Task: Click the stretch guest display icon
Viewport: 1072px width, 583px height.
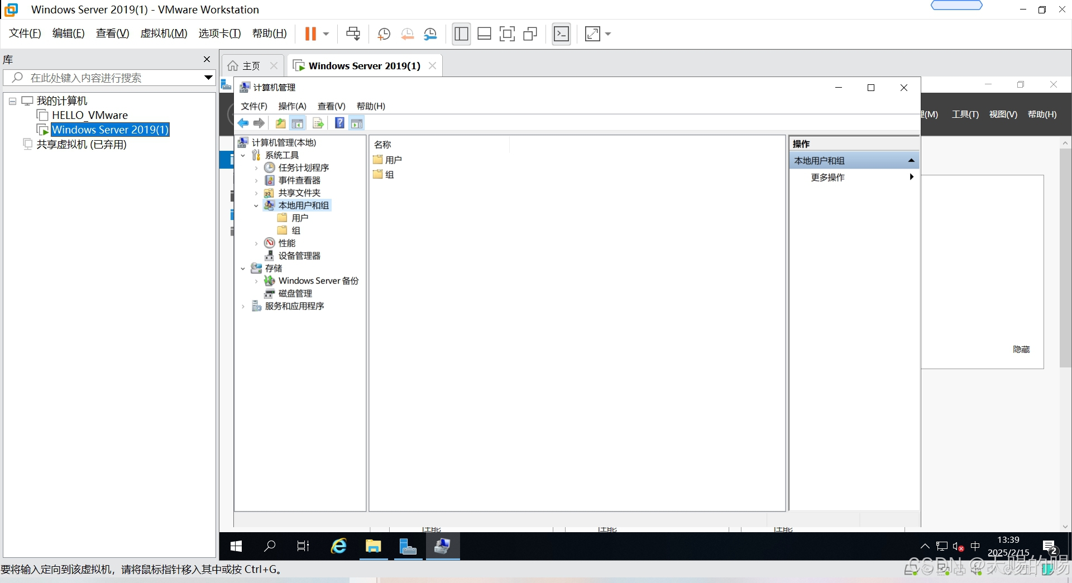Action: click(592, 34)
